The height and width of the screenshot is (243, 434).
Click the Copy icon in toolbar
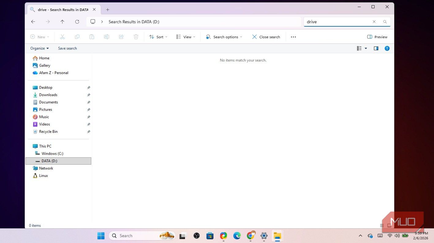click(x=77, y=37)
